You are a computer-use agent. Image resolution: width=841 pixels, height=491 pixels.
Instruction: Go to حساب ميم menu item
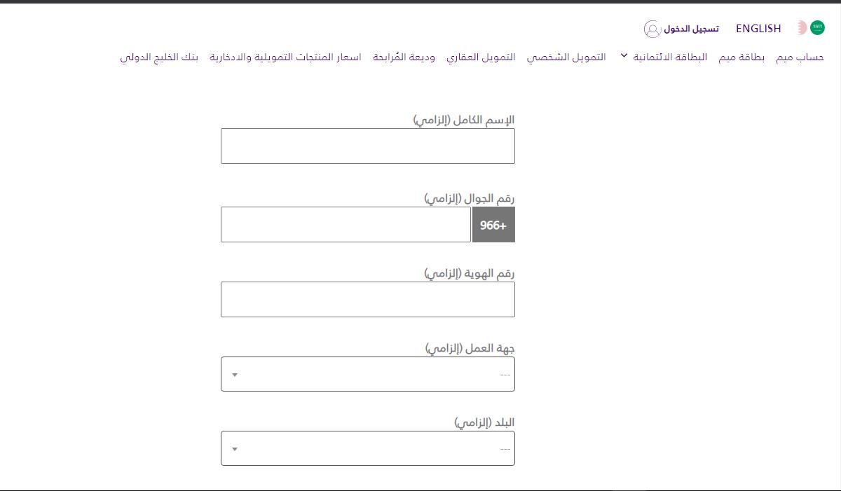click(x=800, y=57)
